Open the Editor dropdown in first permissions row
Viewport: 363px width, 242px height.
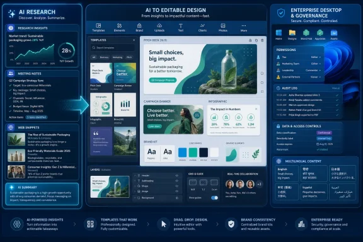coord(316,57)
